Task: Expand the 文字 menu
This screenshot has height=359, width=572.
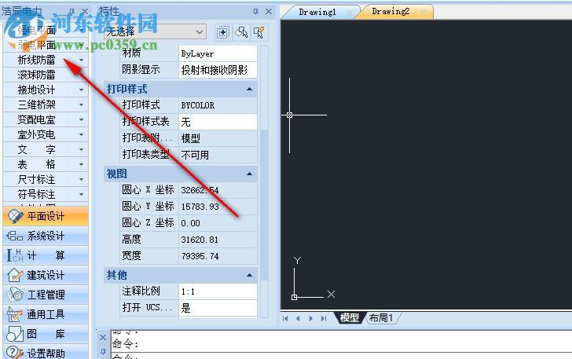Action: click(x=82, y=149)
